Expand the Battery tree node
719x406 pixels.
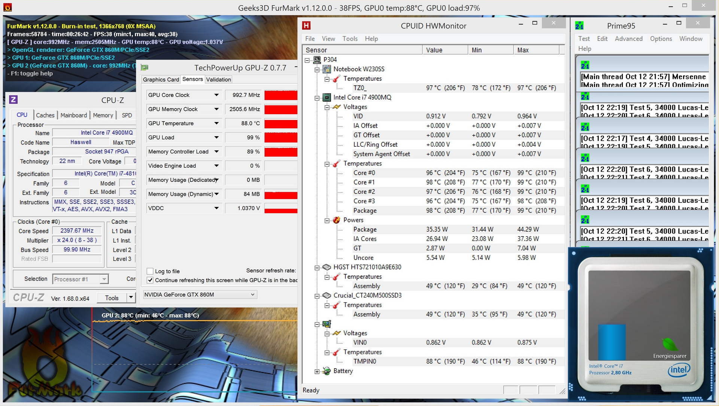[317, 371]
